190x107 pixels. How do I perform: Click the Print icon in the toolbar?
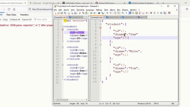tap(75, 13)
